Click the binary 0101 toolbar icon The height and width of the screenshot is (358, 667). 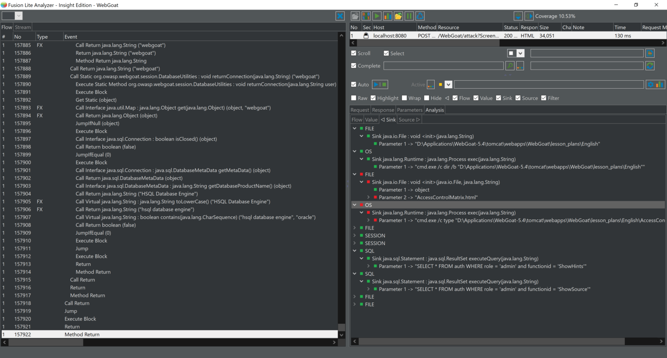(x=366, y=16)
